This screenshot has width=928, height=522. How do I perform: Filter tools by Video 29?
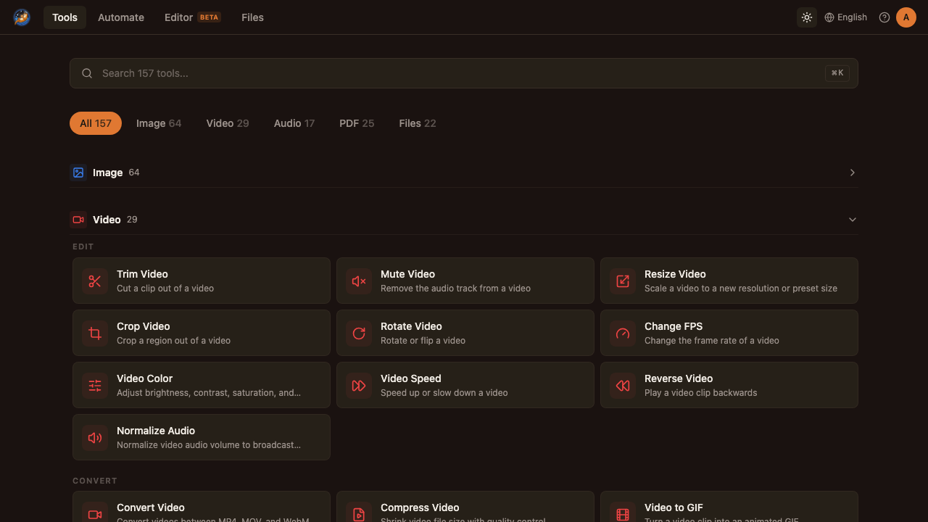(228, 123)
